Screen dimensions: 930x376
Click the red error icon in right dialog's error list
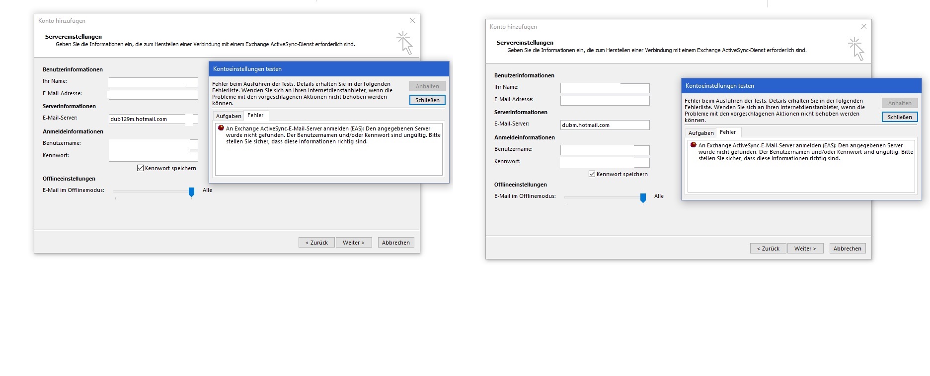694,145
